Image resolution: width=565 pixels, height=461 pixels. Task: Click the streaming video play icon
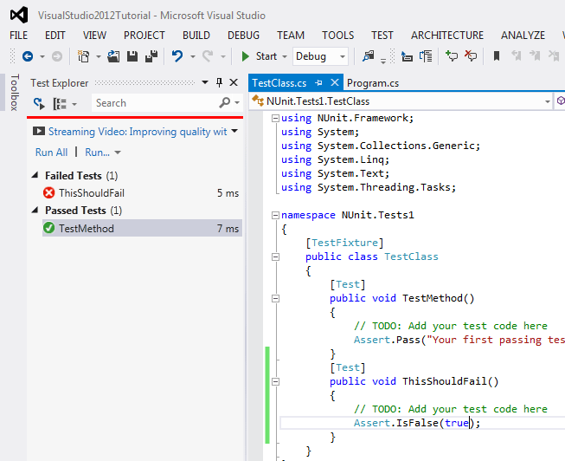pyautogui.click(x=39, y=131)
